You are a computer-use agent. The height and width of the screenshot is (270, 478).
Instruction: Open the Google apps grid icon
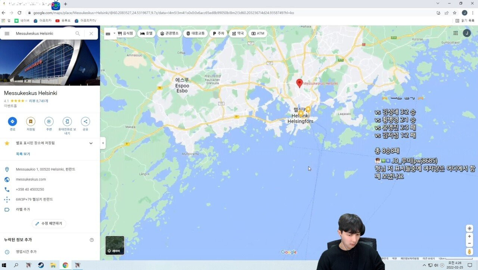(456, 33)
